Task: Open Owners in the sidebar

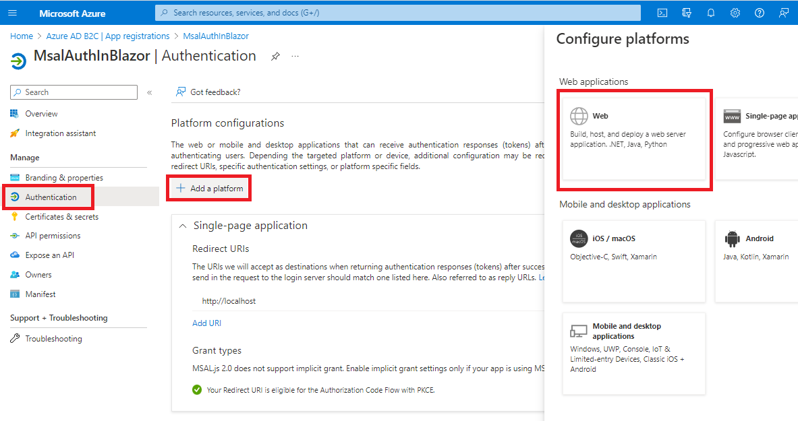Action: tap(38, 275)
